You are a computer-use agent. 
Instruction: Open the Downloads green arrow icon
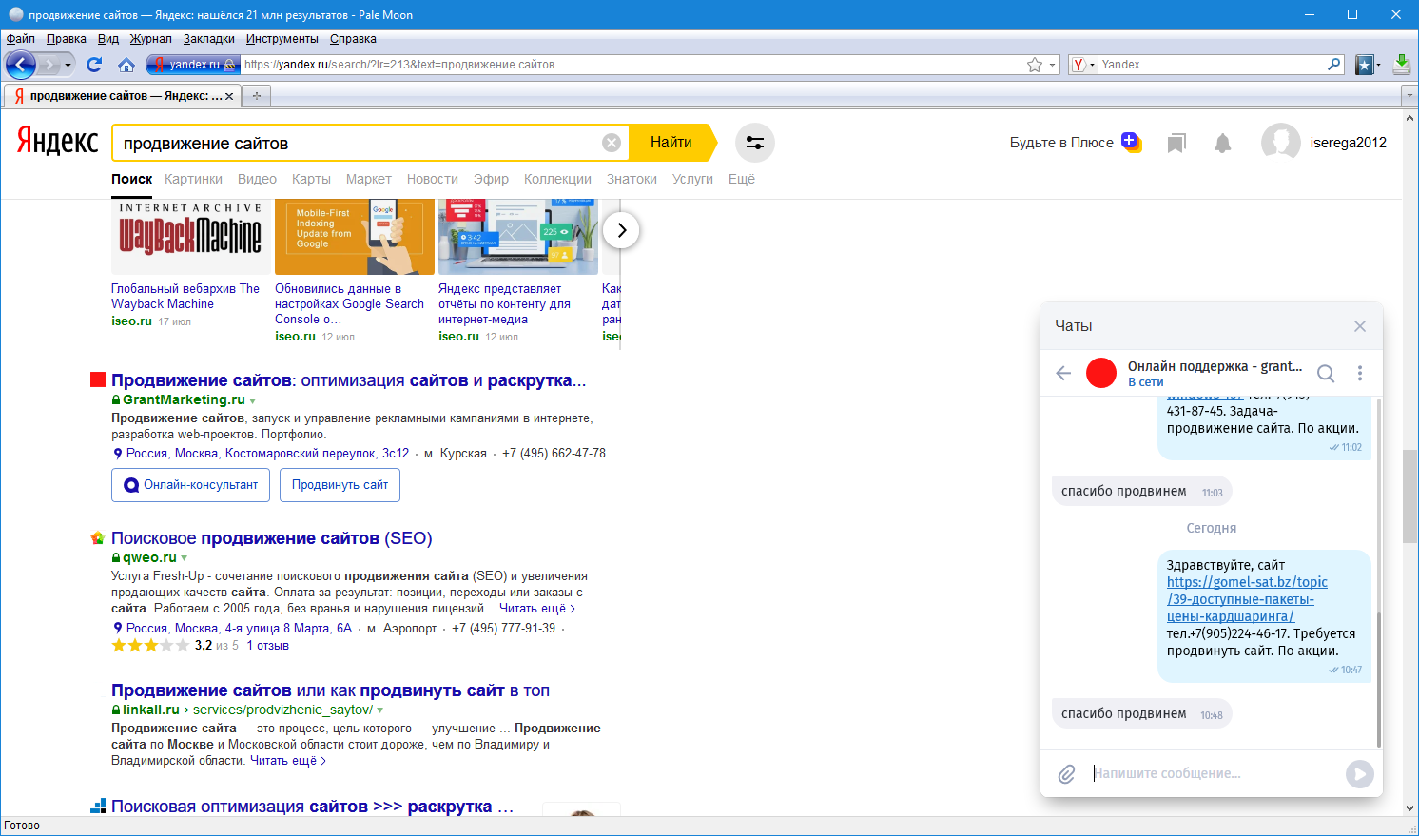tap(1401, 65)
